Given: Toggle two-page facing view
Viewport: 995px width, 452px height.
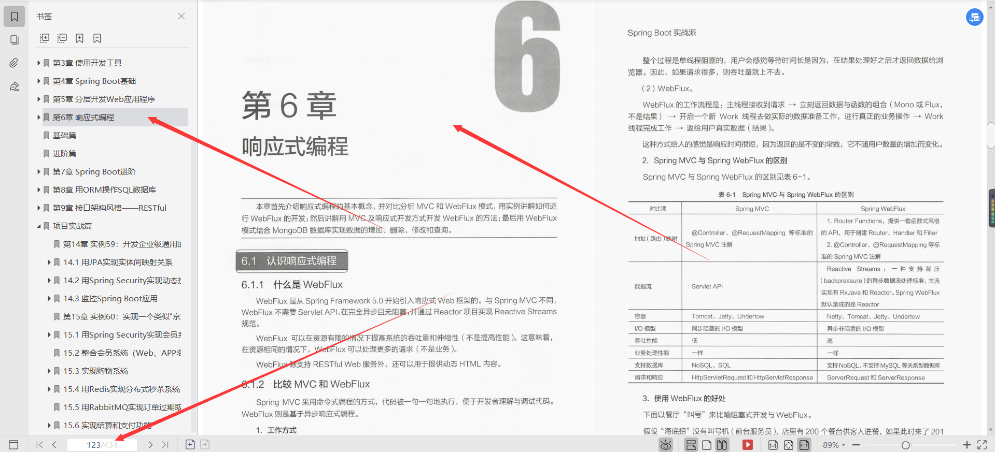Looking at the screenshot, I should (x=722, y=445).
